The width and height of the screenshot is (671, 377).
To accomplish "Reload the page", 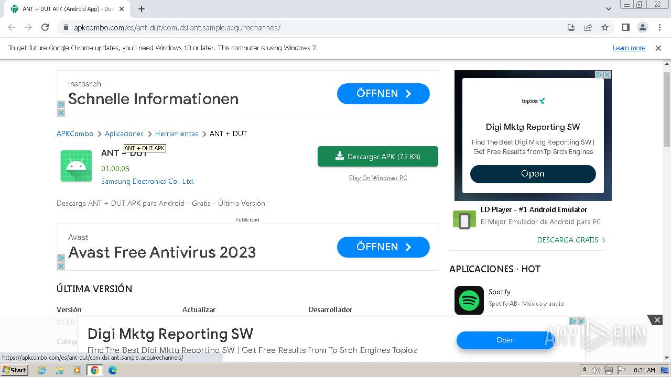I will click(x=45, y=28).
